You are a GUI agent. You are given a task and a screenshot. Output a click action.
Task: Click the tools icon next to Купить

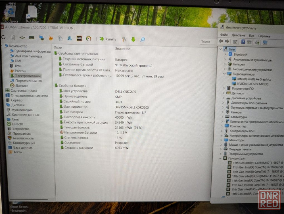click(x=124, y=39)
